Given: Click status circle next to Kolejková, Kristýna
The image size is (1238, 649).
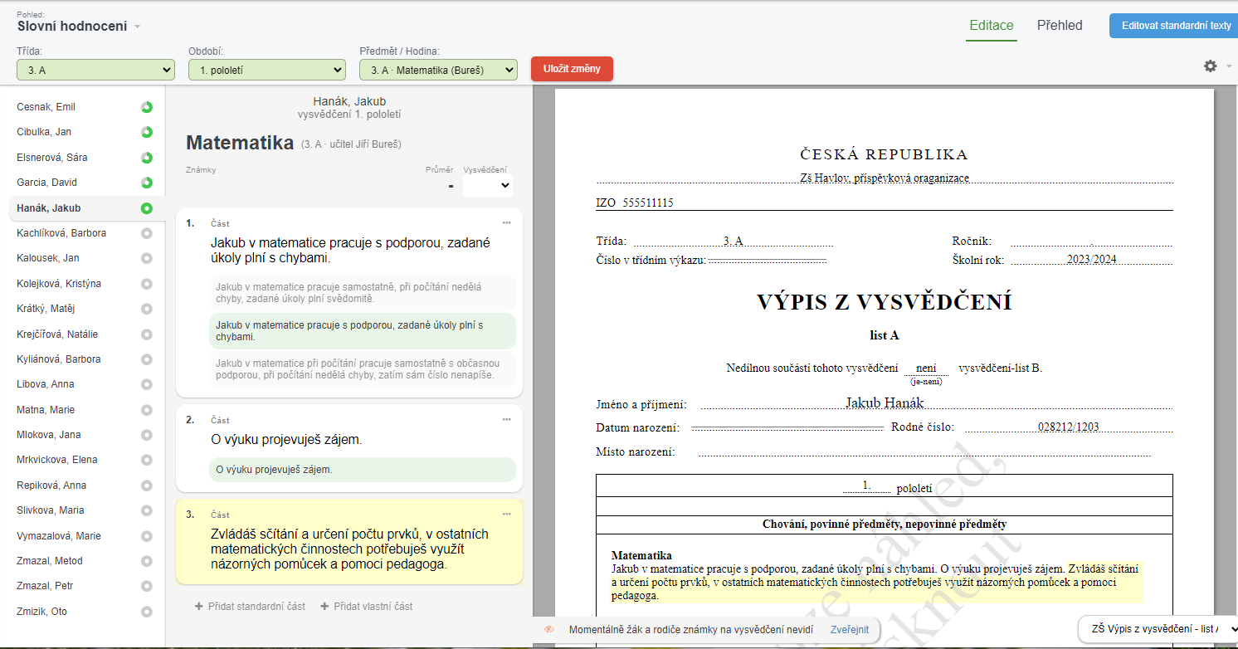Looking at the screenshot, I should pyautogui.click(x=147, y=284).
